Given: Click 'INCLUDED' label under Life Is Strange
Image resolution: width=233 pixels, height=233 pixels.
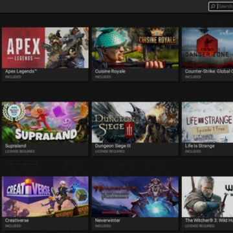Looking at the screenshot, I should [193, 151].
